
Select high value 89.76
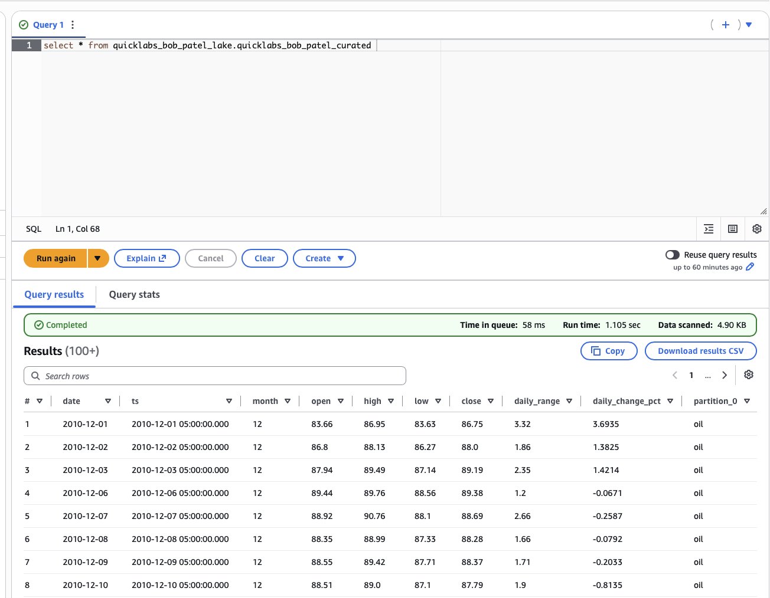(x=374, y=493)
